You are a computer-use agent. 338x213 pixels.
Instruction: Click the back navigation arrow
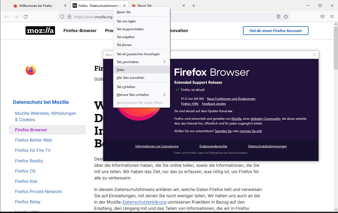tap(7, 17)
